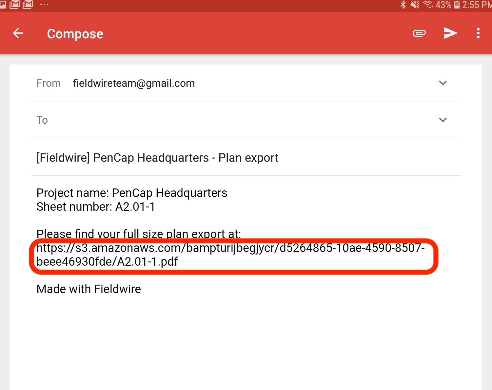The height and width of the screenshot is (390, 492).
Task: Tap the text Made with Fieldwire
Action: point(89,289)
